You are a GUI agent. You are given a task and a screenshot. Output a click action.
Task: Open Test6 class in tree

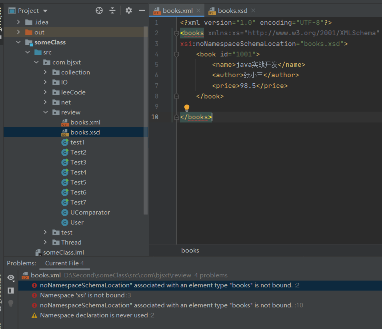pos(74,192)
